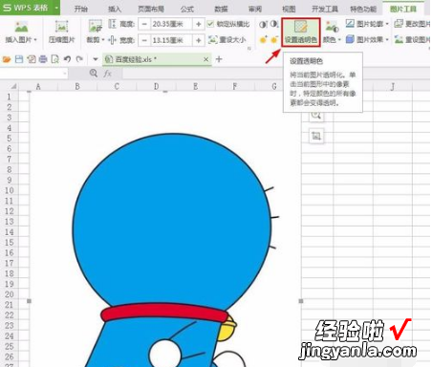
Task: Increase picture contrast icon
Action: tap(263, 24)
